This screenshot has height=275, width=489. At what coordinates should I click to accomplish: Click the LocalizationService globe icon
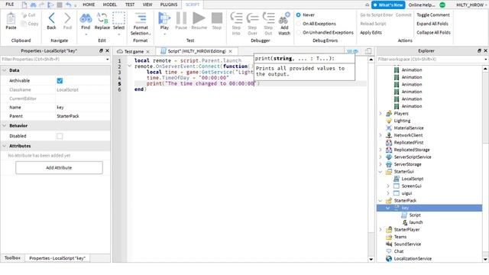coord(389,258)
